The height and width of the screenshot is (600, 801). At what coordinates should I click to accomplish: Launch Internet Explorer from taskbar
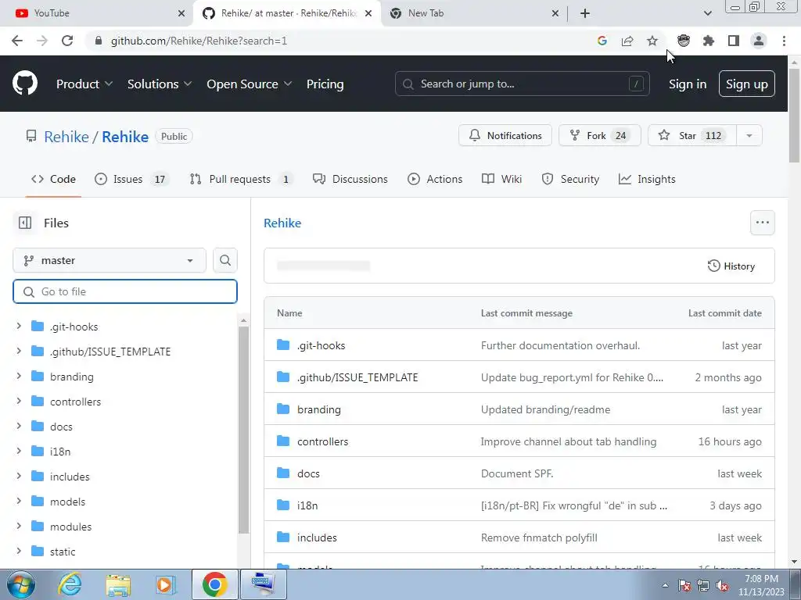pos(70,584)
